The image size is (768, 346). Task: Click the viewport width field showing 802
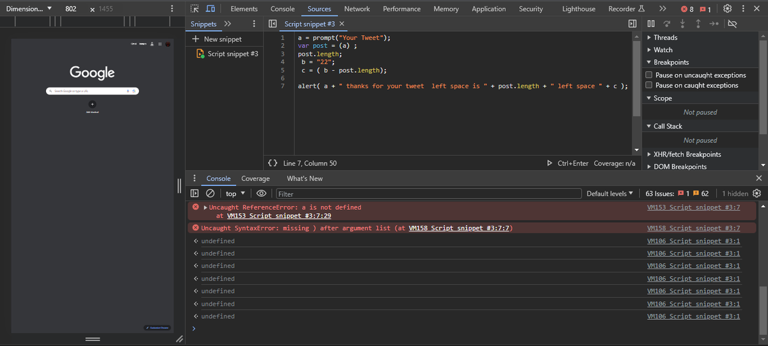pyautogui.click(x=71, y=9)
